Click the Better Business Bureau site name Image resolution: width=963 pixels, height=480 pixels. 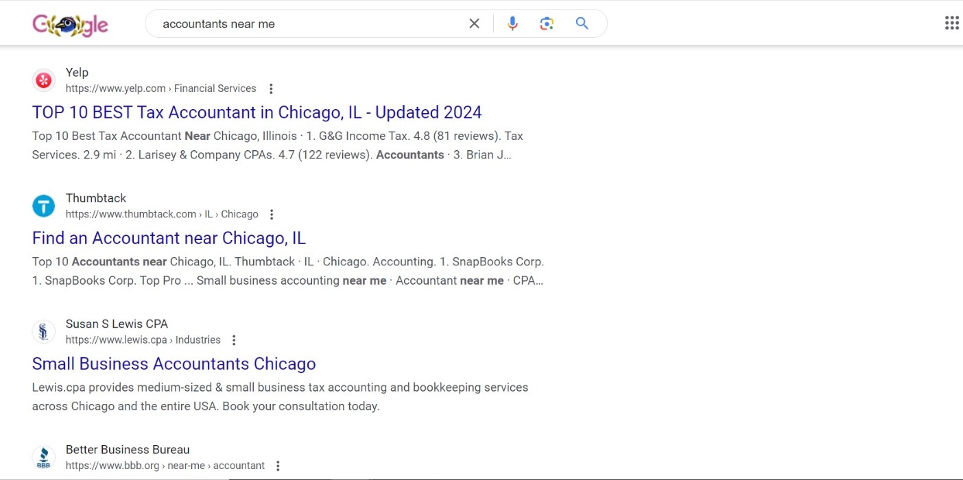click(128, 450)
